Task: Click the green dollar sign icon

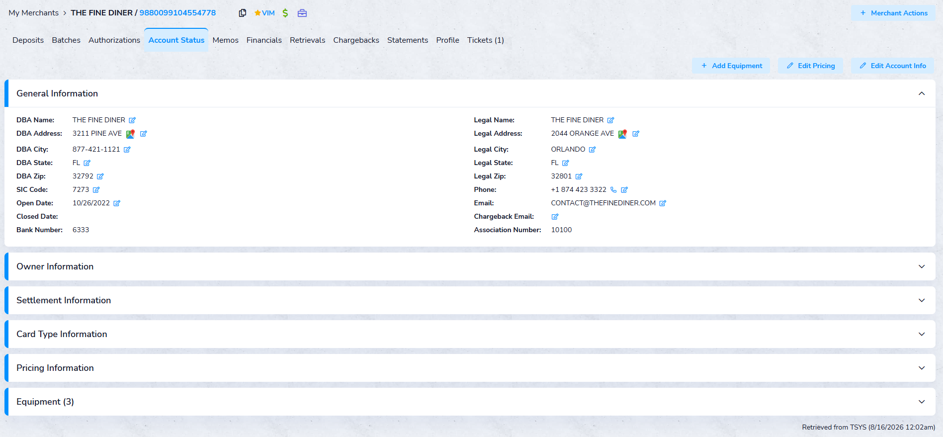Action: 285,13
